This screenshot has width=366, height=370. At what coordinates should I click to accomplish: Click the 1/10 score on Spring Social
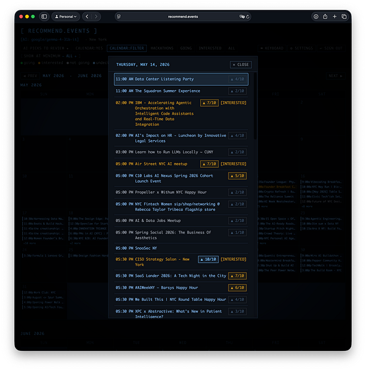click(x=237, y=232)
